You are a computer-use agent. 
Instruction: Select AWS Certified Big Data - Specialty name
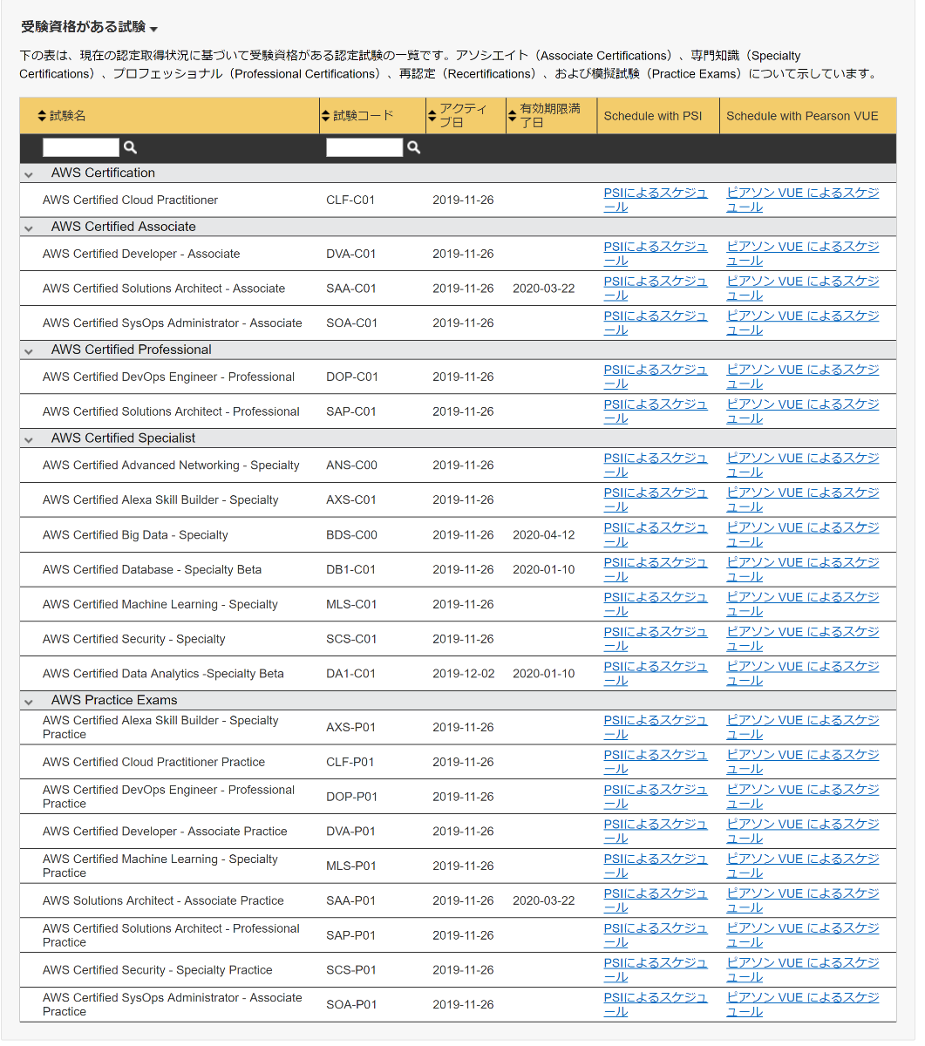135,534
